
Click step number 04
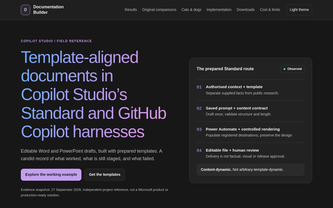pos(199,151)
